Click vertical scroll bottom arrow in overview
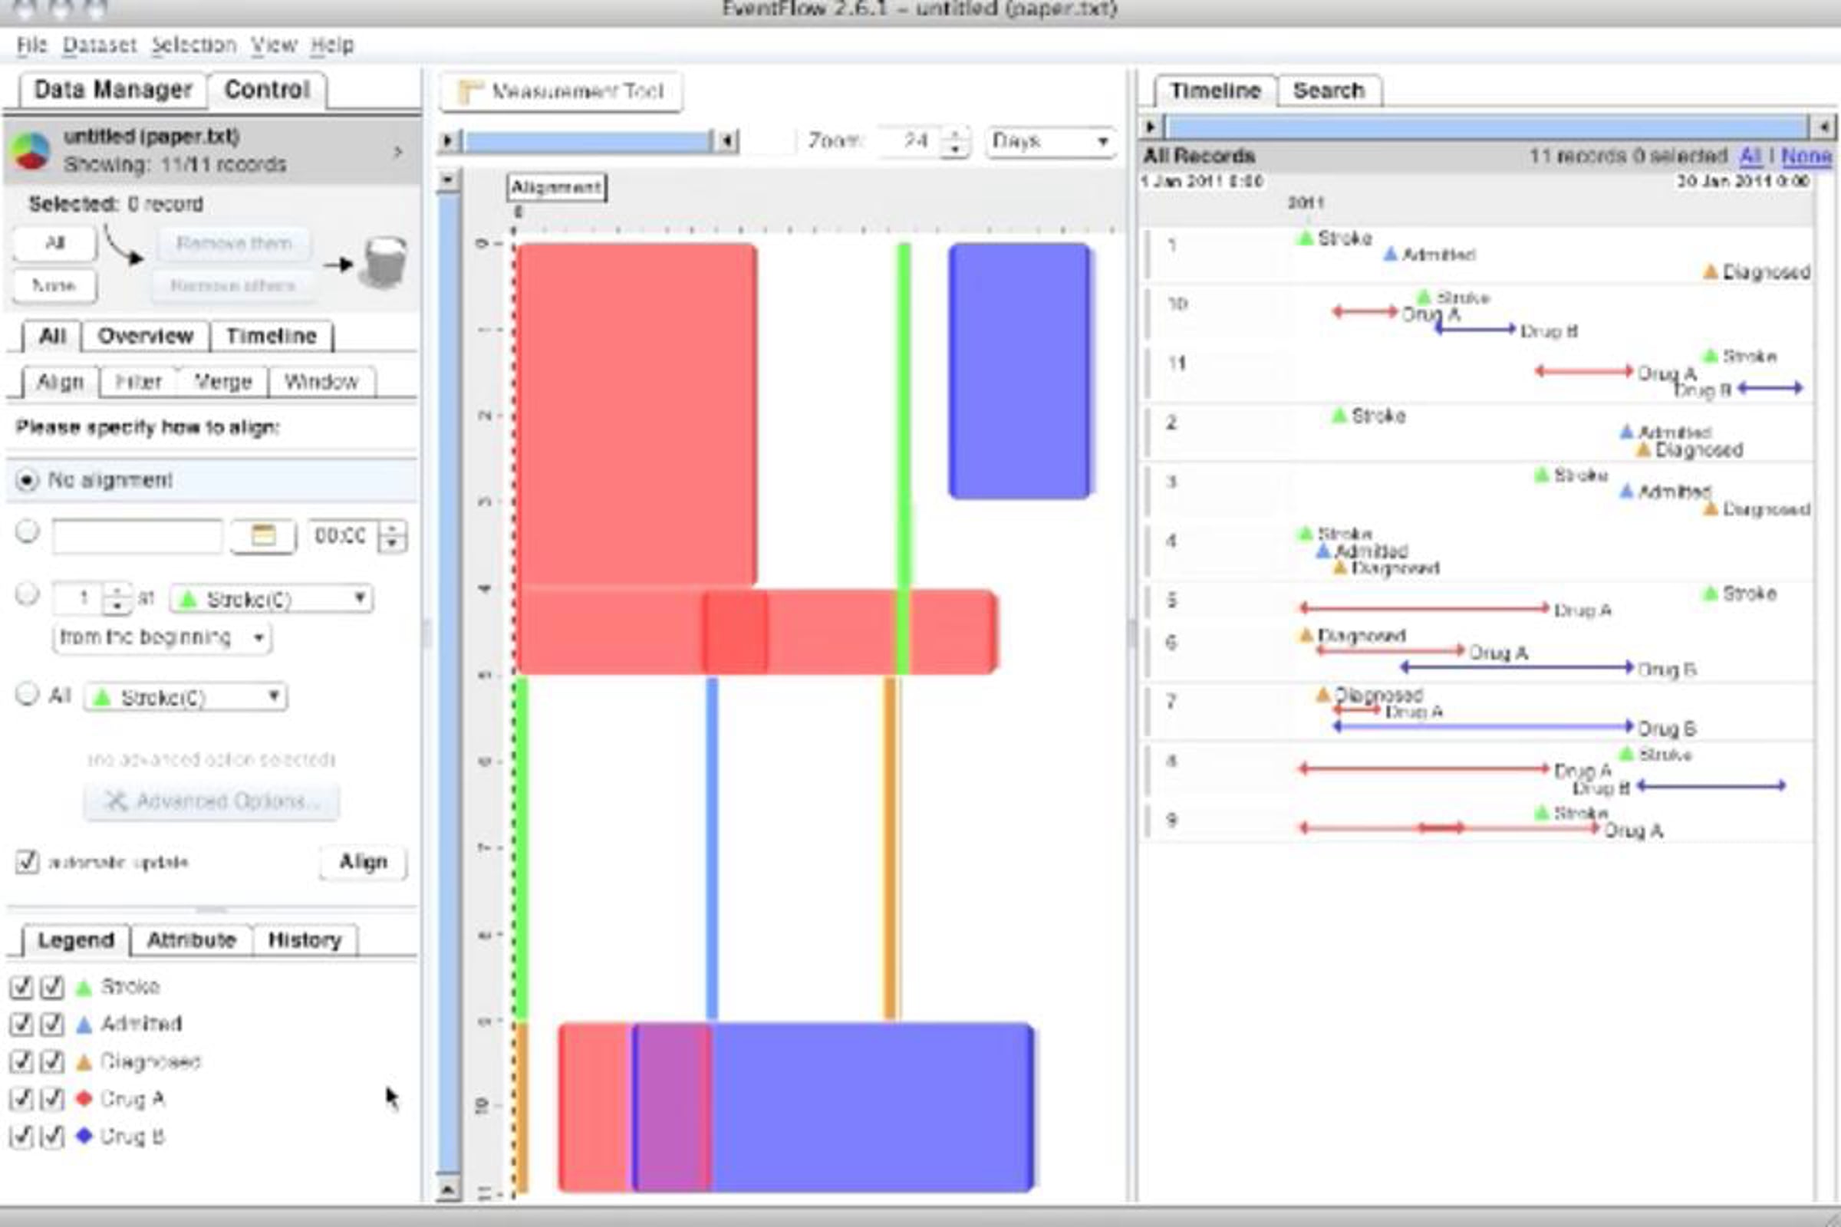Image resolution: width=1841 pixels, height=1227 pixels. [x=448, y=1190]
